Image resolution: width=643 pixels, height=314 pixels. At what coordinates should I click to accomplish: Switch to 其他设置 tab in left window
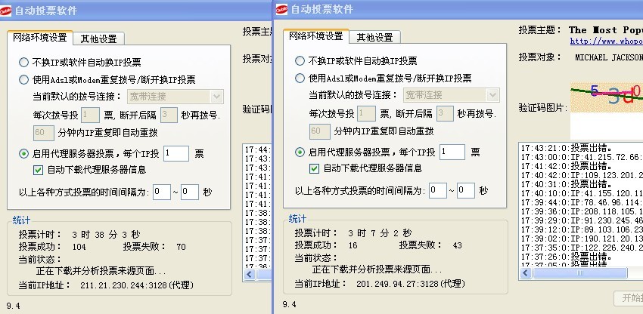pos(99,39)
